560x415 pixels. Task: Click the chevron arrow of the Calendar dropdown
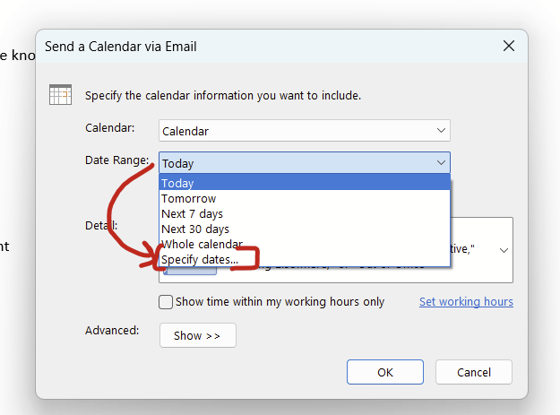pos(441,131)
